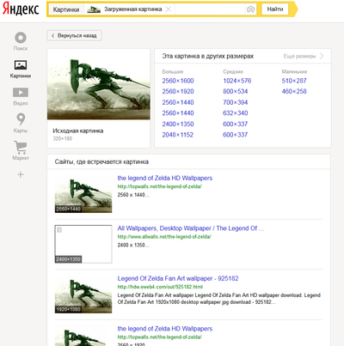Open the Маркет shopping cart icon
This screenshot has width=344, height=346.
(x=21, y=147)
